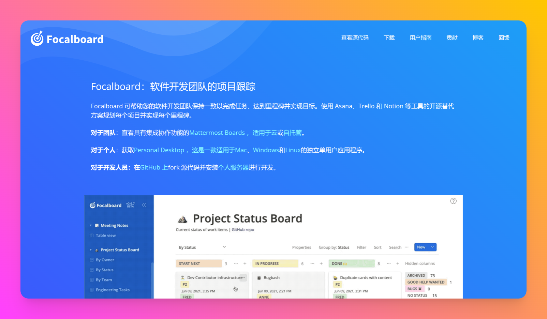Click the Sort button
The height and width of the screenshot is (319, 547).
pos(378,247)
